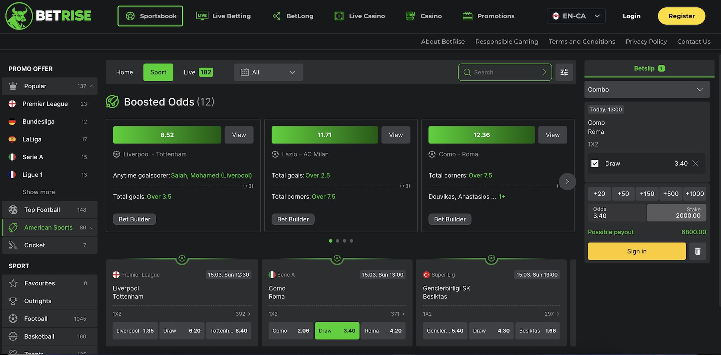Go to Home tab

[125, 72]
